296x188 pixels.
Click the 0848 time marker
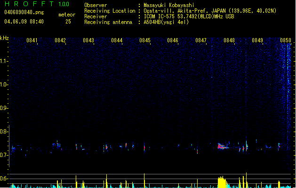(229, 40)
